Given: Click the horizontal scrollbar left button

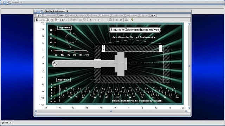Looking at the screenshot, I should 36,111.
